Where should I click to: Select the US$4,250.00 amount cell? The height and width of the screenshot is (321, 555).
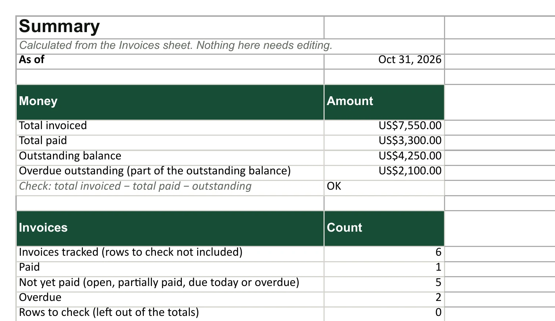384,158
